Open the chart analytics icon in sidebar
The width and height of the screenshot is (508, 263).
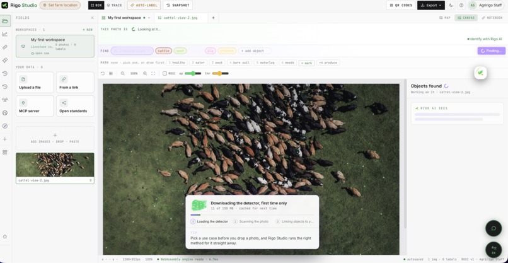(x=5, y=34)
